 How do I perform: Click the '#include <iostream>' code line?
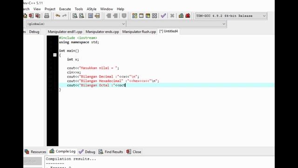pyautogui.click(x=78, y=38)
